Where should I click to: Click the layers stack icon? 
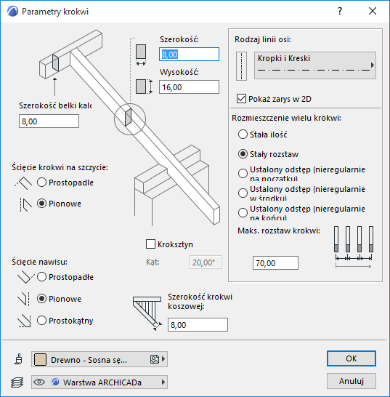pos(17,382)
